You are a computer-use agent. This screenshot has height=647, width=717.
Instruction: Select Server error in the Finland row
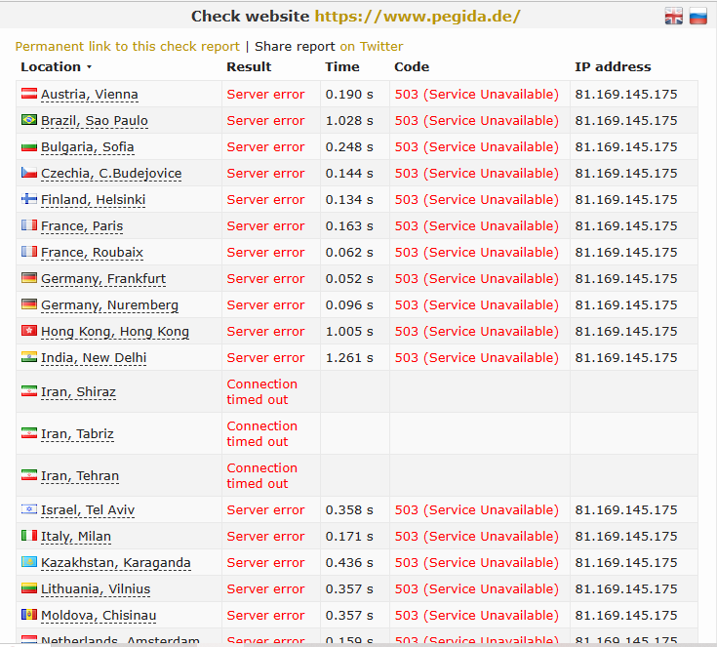click(x=265, y=199)
